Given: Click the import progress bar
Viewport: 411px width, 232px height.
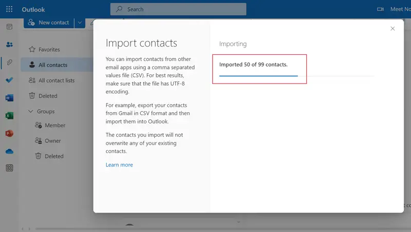Looking at the screenshot, I should pos(296,76).
